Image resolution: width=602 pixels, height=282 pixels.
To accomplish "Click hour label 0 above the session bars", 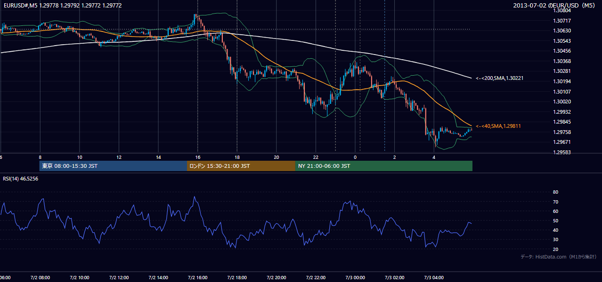I will pos(355,157).
